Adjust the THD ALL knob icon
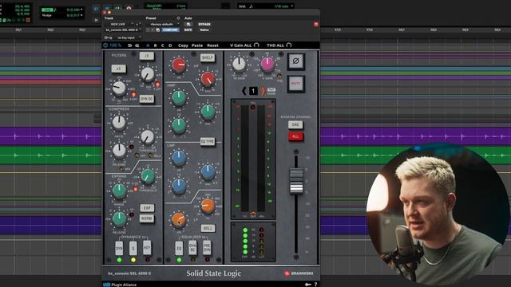511x287 pixels. 289,45
